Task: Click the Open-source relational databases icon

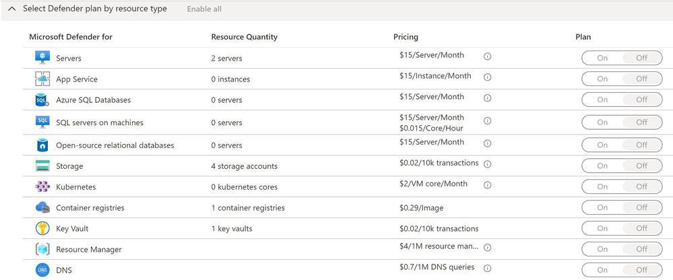Action: 42,145
